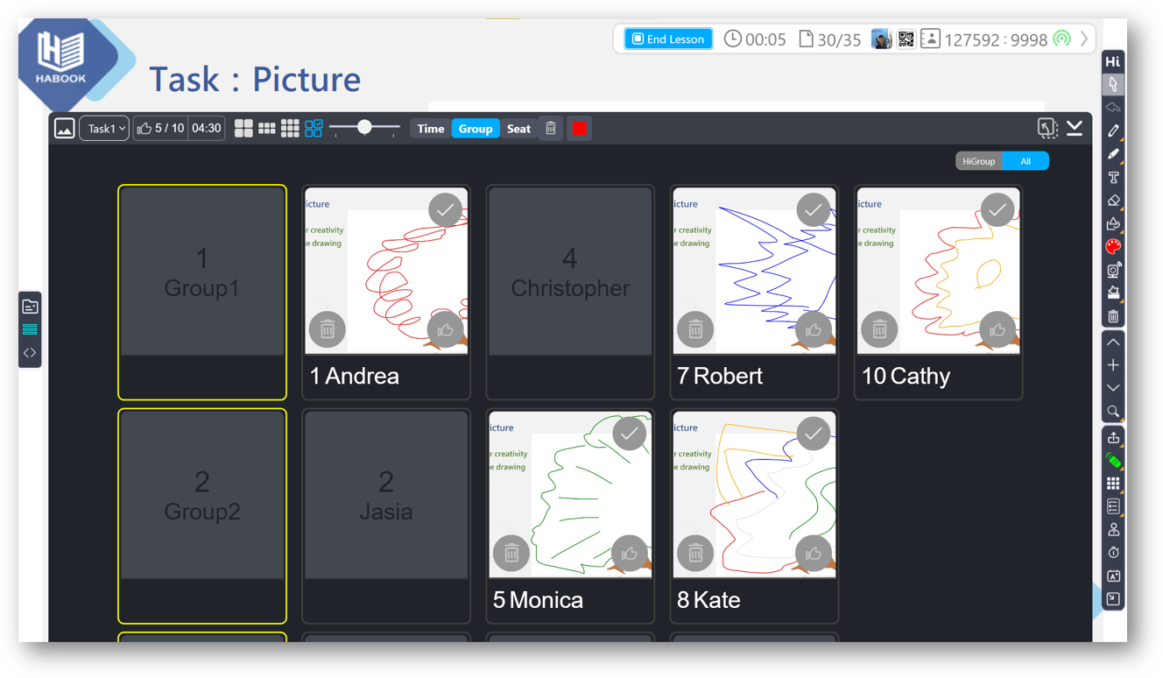Click the pop-out window icon
The image size is (1163, 678).
(1047, 129)
